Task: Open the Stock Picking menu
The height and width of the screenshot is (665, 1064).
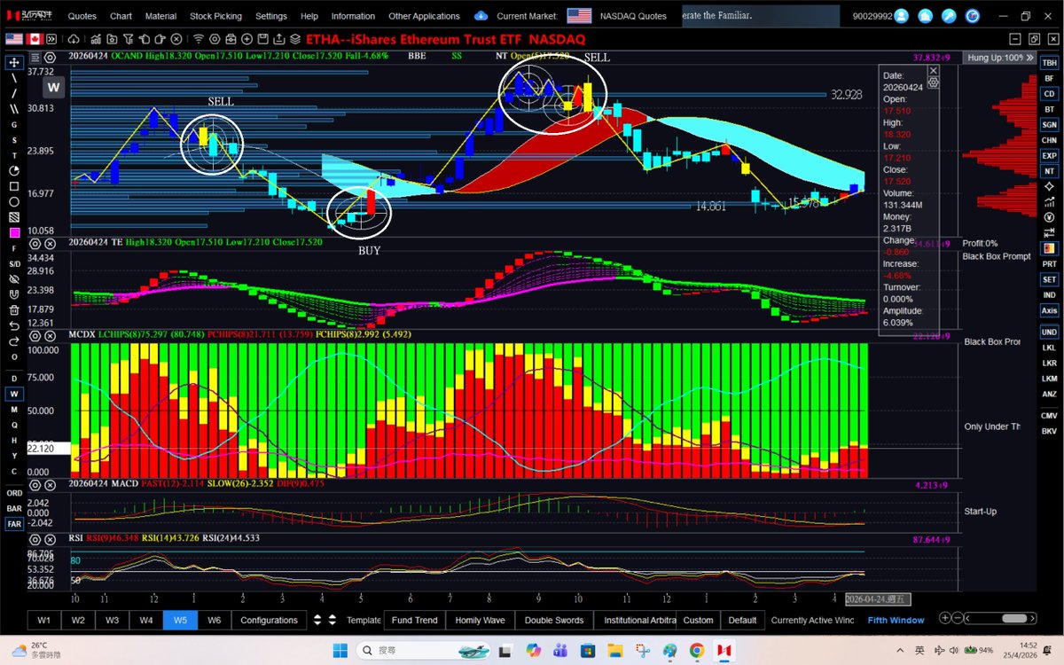Action: (x=215, y=16)
